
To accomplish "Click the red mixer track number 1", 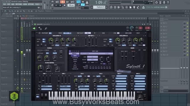I will pos(148,28).
